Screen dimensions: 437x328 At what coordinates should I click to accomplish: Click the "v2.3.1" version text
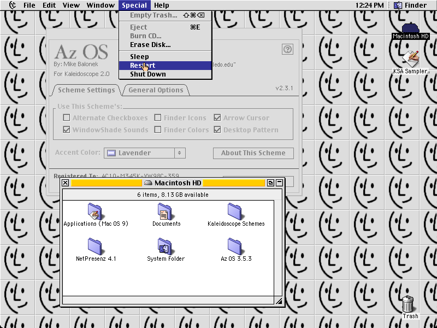coord(284,88)
